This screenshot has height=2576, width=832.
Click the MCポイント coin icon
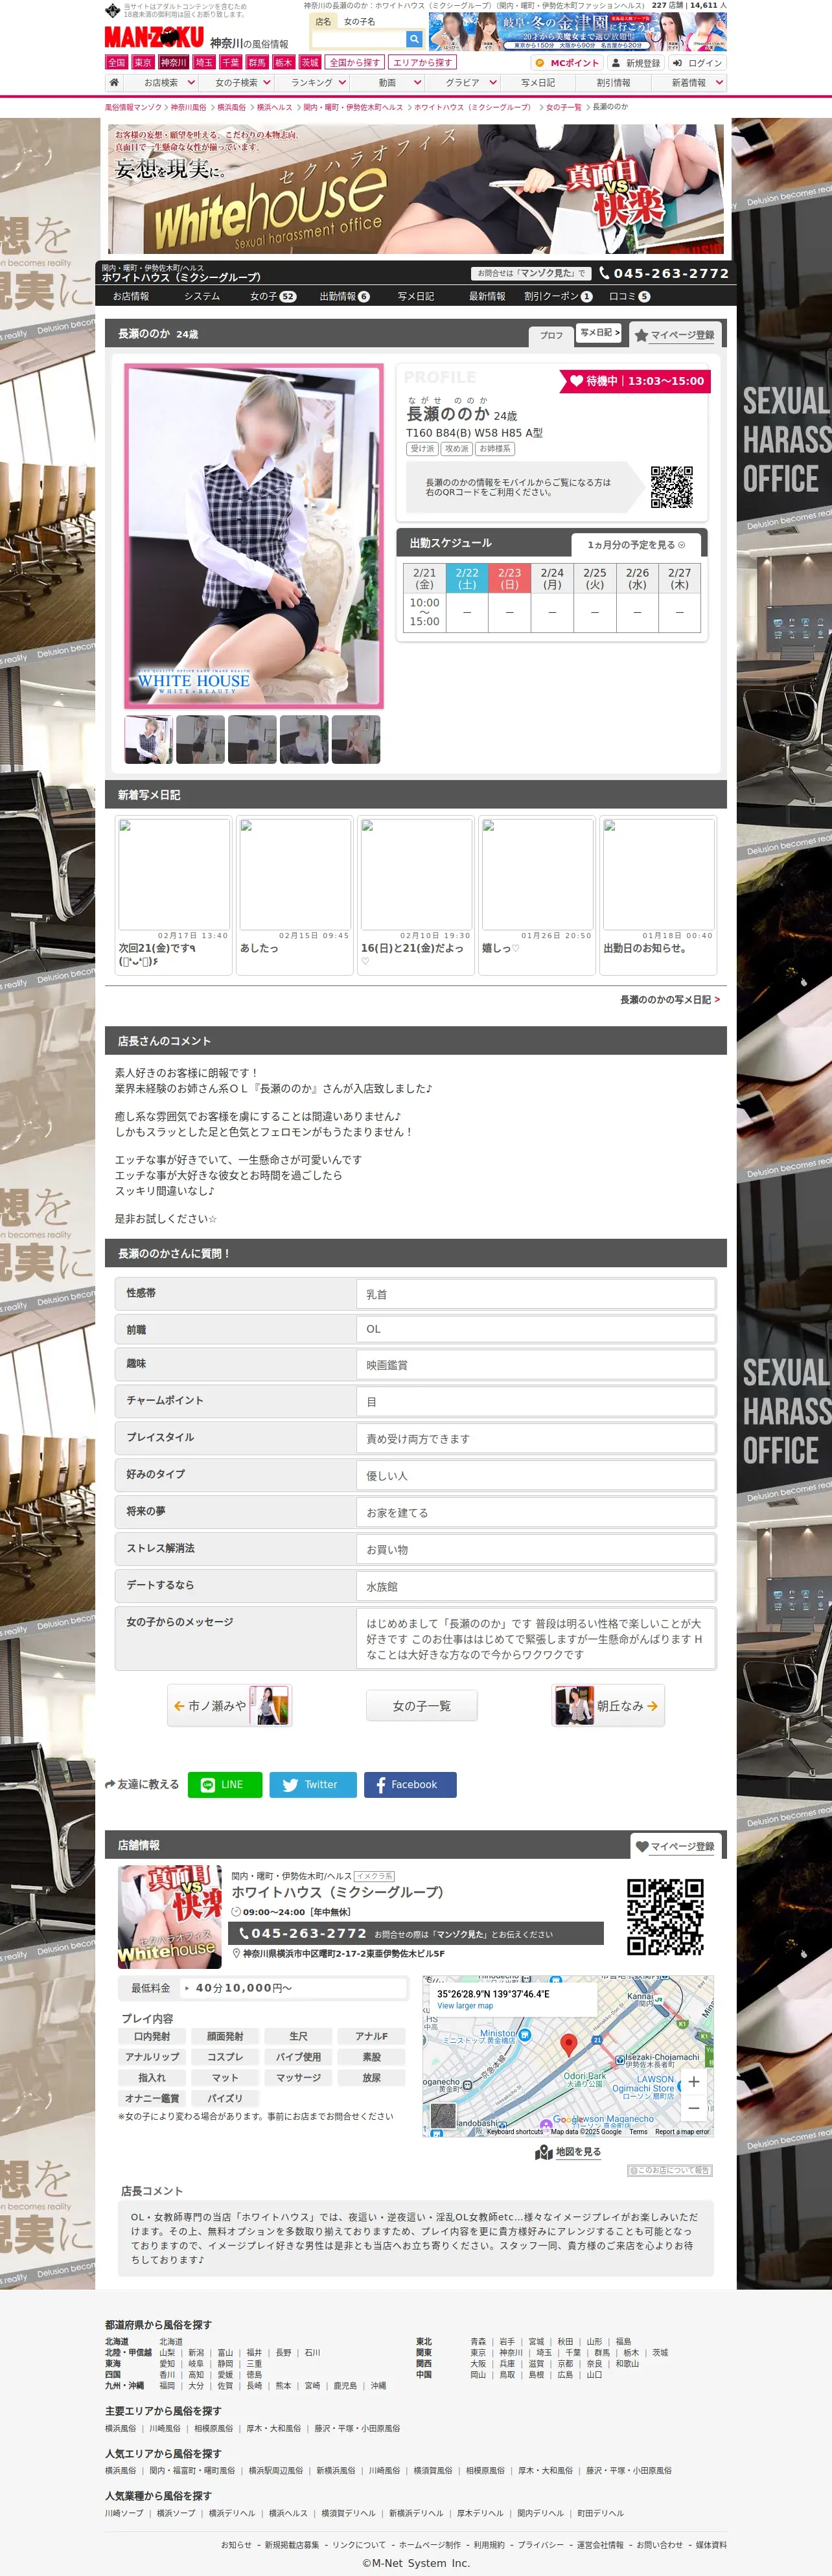tap(539, 63)
